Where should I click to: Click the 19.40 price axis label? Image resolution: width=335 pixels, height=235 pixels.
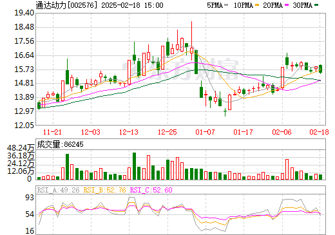tap(24, 13)
